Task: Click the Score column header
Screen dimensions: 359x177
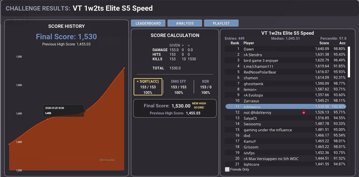Action: coord(324,43)
